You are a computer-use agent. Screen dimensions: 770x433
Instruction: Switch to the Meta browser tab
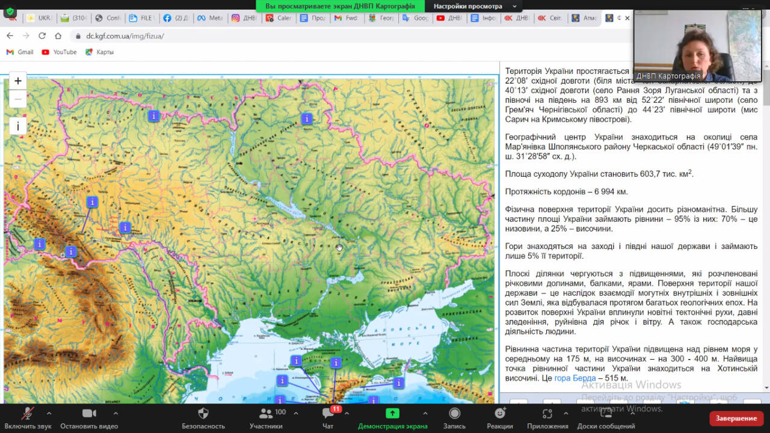click(x=211, y=18)
